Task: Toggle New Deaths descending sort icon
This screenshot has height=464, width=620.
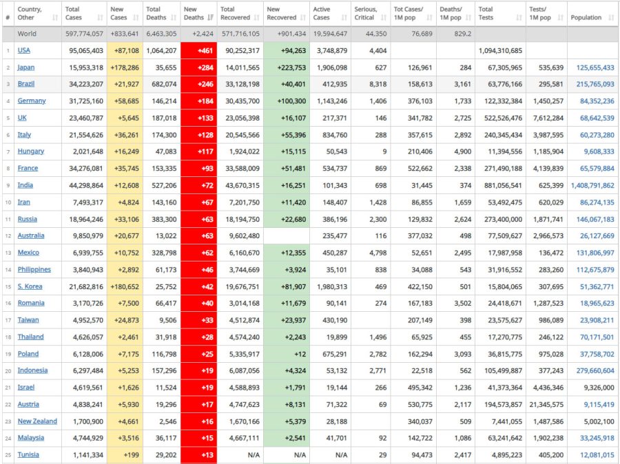Action: 210,17
